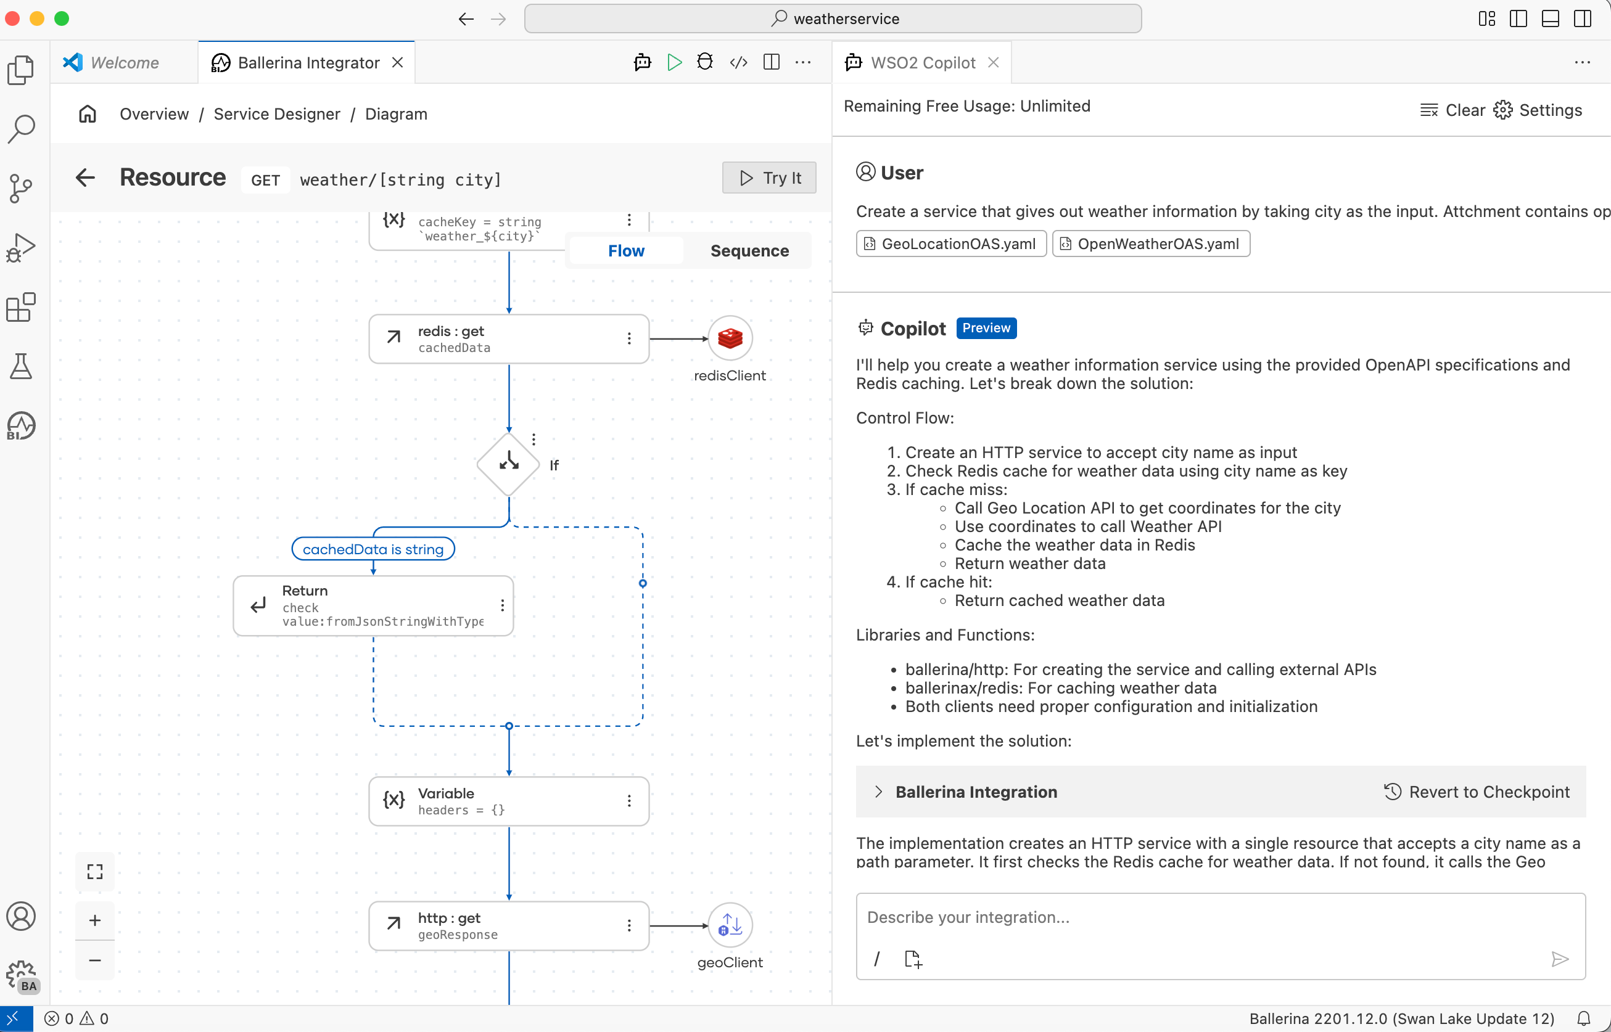The height and width of the screenshot is (1032, 1611).
Task: Open the Run and Debug view
Action: [21, 248]
